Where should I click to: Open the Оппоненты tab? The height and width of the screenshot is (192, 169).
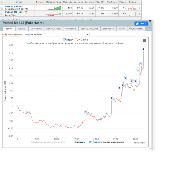point(36,29)
